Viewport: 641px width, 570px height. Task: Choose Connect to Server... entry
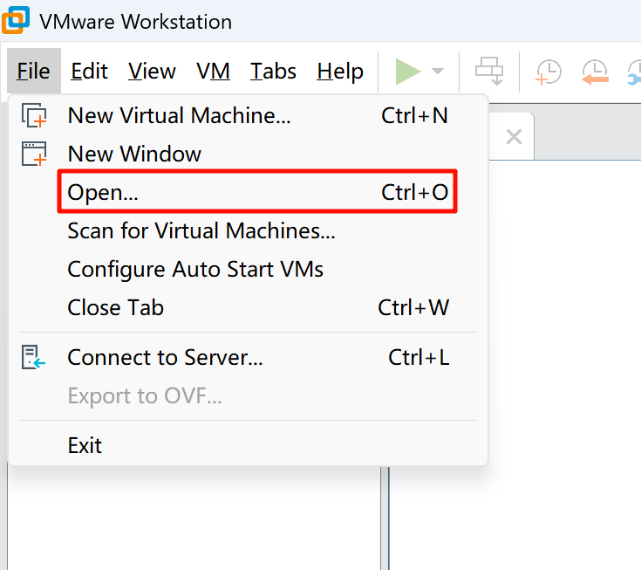[x=249, y=357]
